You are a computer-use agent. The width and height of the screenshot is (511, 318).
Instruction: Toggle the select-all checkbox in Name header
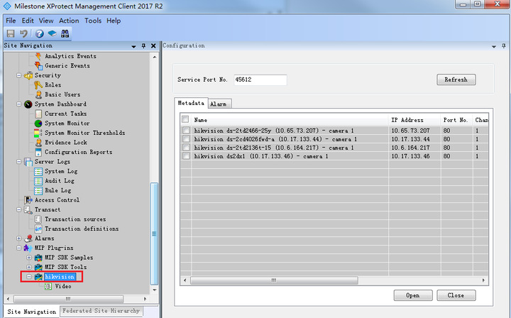tap(186, 120)
